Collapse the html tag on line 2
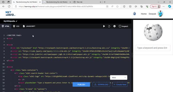The image size is (173, 92). point(5,39)
